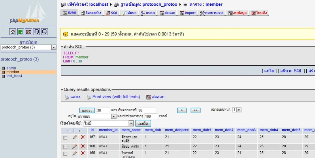This screenshot has height=158, width=315.
Task: Click the อธิบาย SQL explain link
Action: click(291, 71)
